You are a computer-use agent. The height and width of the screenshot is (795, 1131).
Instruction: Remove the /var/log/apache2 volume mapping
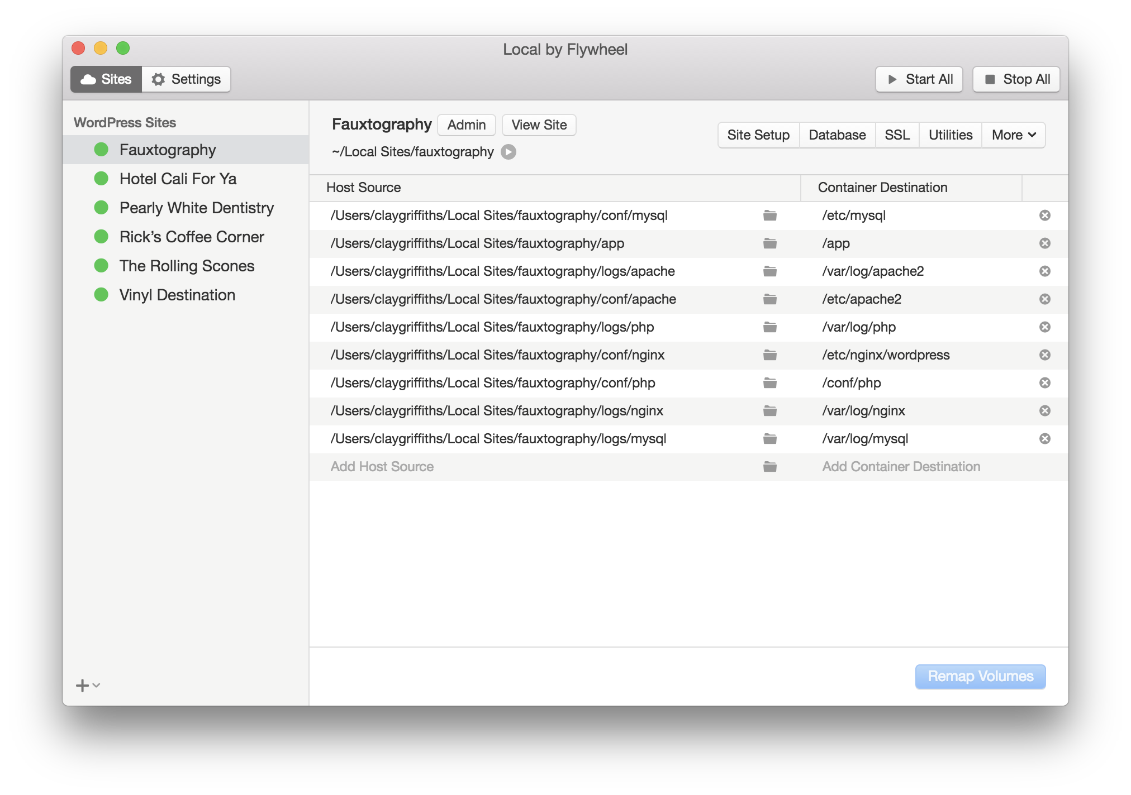click(1044, 271)
